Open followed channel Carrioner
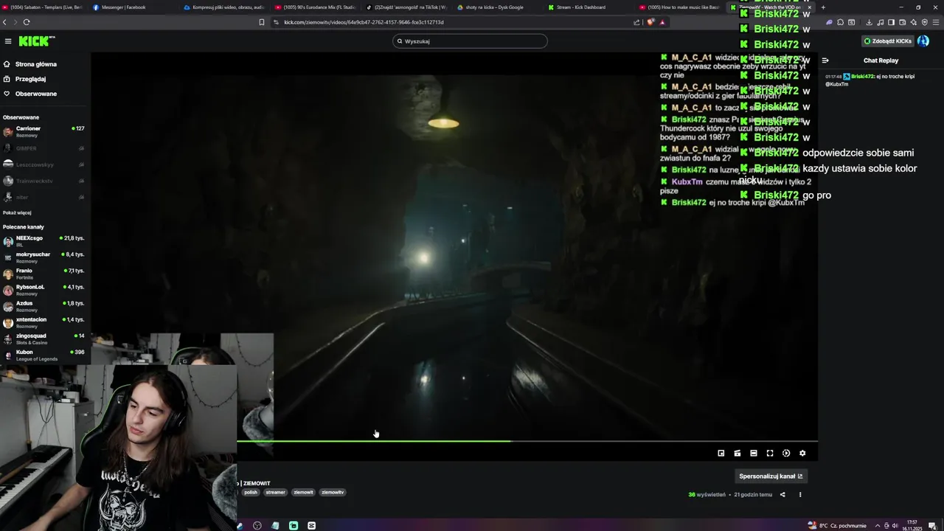The image size is (944, 531). tap(44, 131)
